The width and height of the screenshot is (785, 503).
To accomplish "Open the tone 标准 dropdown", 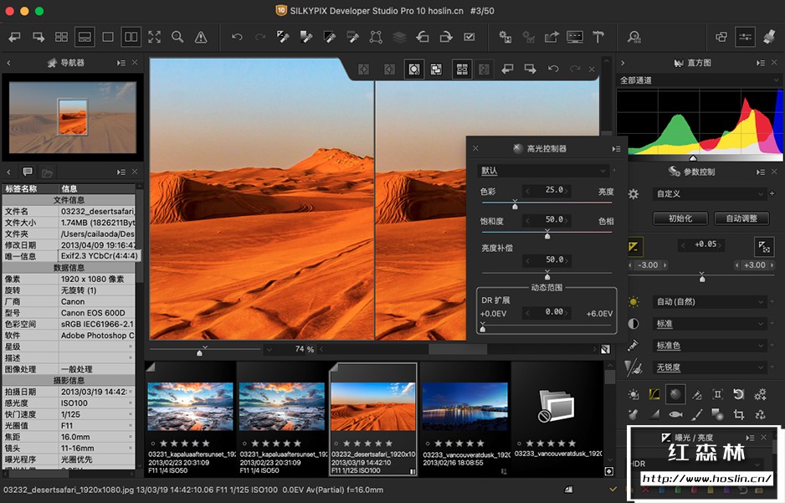I will pyautogui.click(x=710, y=324).
